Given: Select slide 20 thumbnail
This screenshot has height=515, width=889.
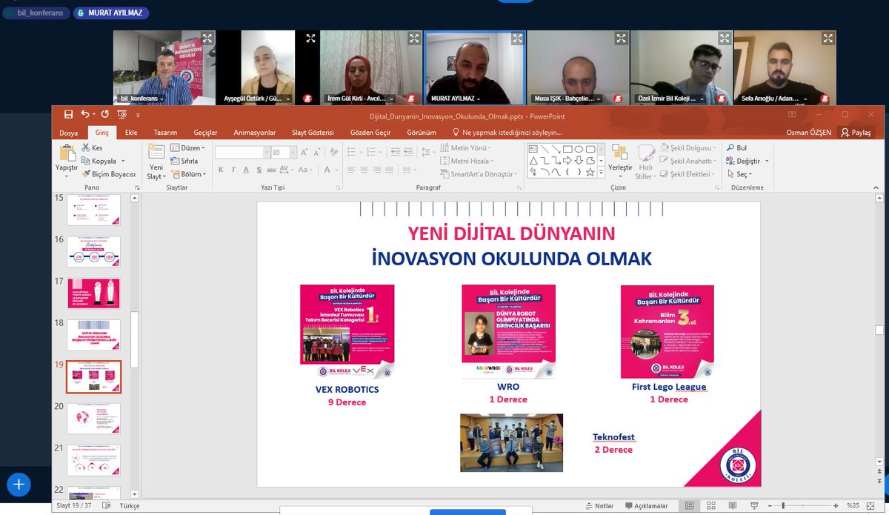Looking at the screenshot, I should point(93,418).
